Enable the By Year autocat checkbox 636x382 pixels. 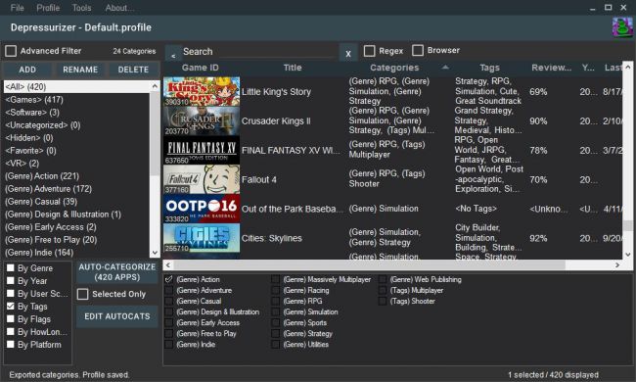click(x=11, y=280)
